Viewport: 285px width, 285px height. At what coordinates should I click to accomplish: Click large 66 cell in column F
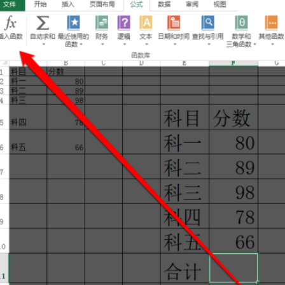click(233, 241)
